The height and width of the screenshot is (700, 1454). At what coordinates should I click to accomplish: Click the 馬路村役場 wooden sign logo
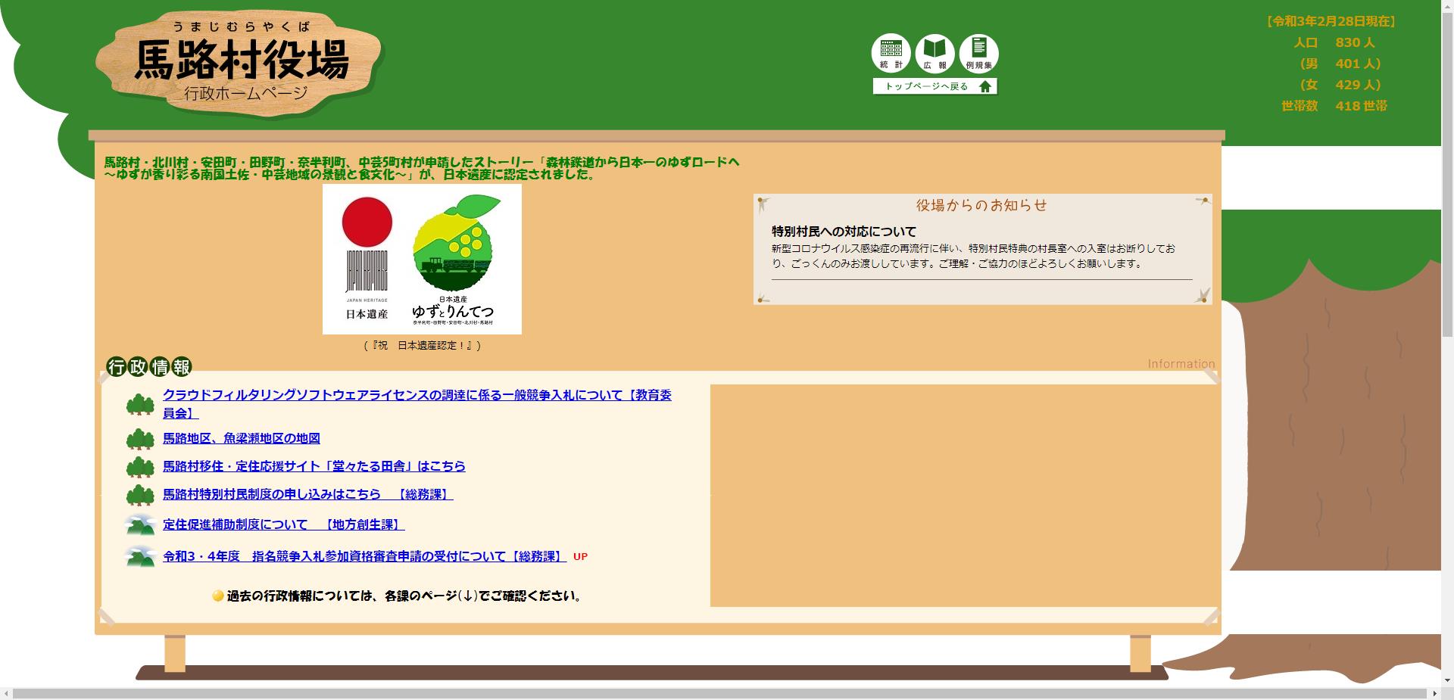pyautogui.click(x=241, y=63)
